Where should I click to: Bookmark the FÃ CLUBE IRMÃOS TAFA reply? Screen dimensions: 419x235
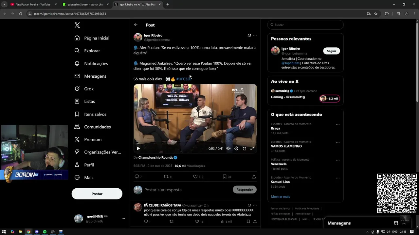(x=248, y=221)
